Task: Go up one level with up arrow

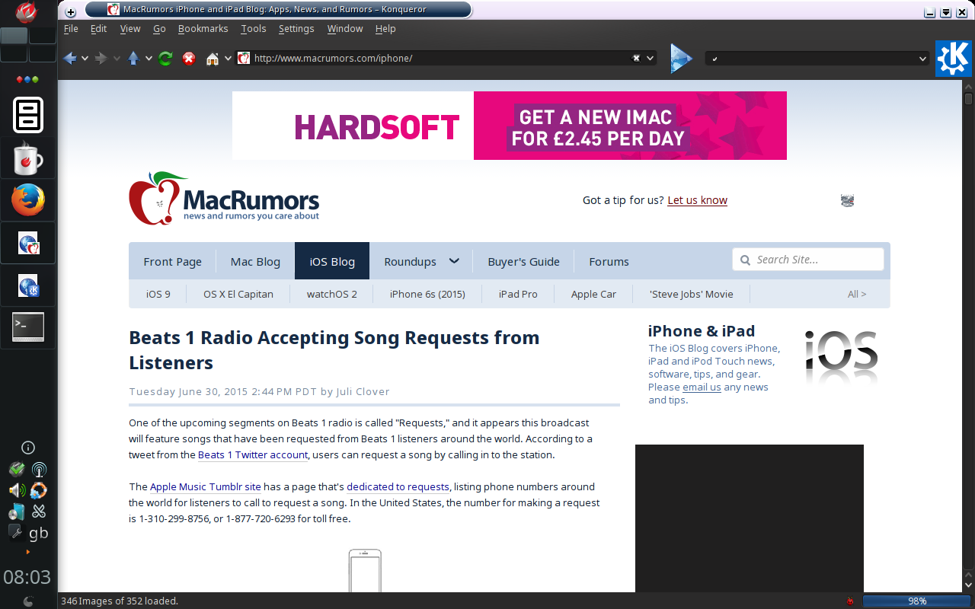Action: tap(134, 58)
